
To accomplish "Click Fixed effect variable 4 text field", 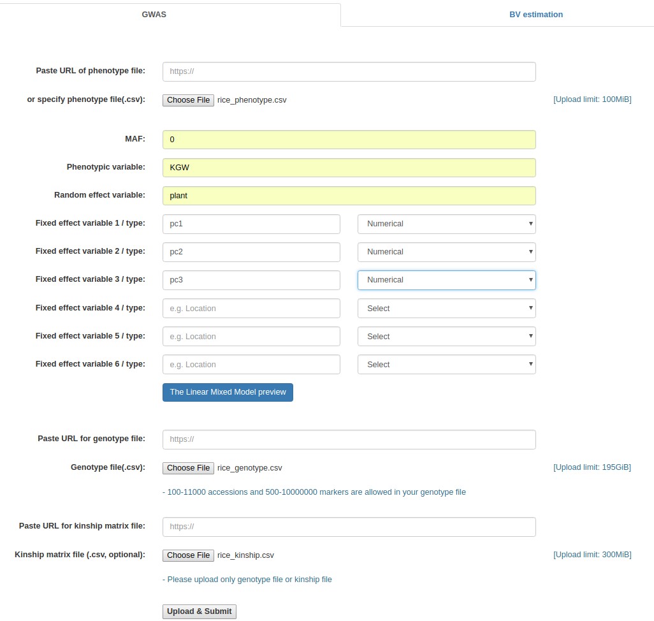I will (251, 309).
